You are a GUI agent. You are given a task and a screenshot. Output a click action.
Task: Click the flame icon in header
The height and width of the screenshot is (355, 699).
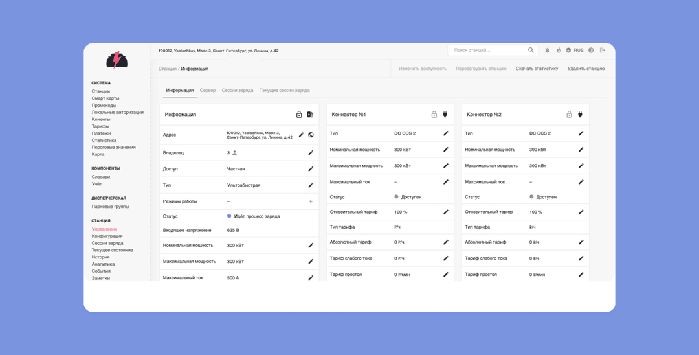[x=559, y=51]
